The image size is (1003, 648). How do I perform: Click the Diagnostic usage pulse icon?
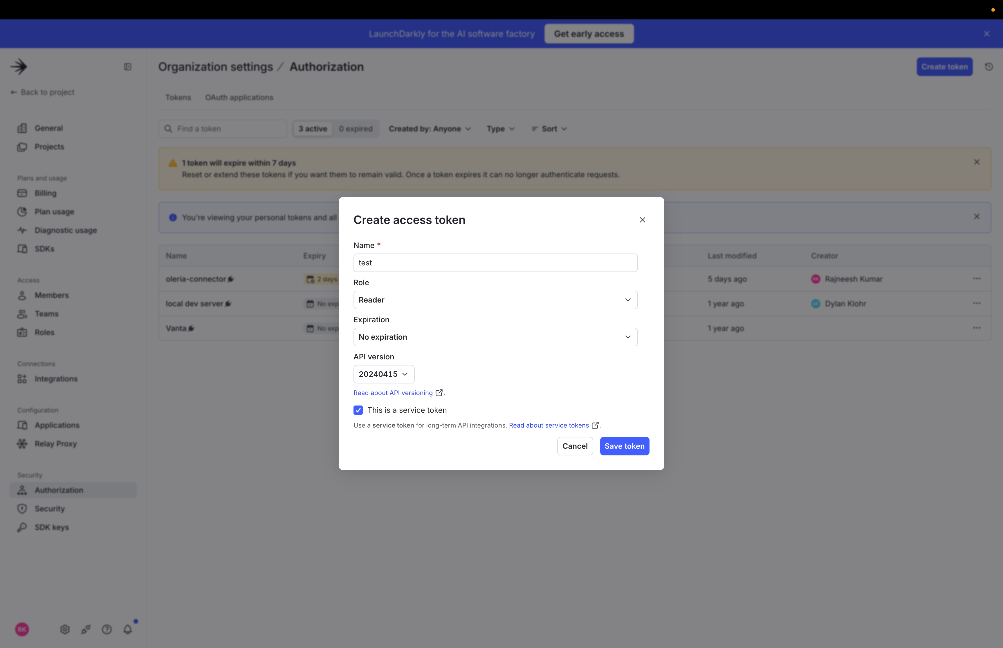click(x=22, y=230)
